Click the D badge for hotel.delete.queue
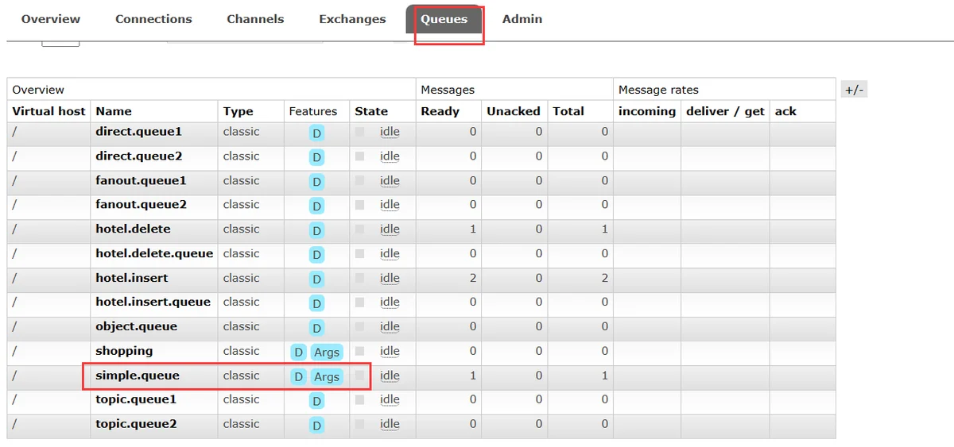 click(316, 255)
